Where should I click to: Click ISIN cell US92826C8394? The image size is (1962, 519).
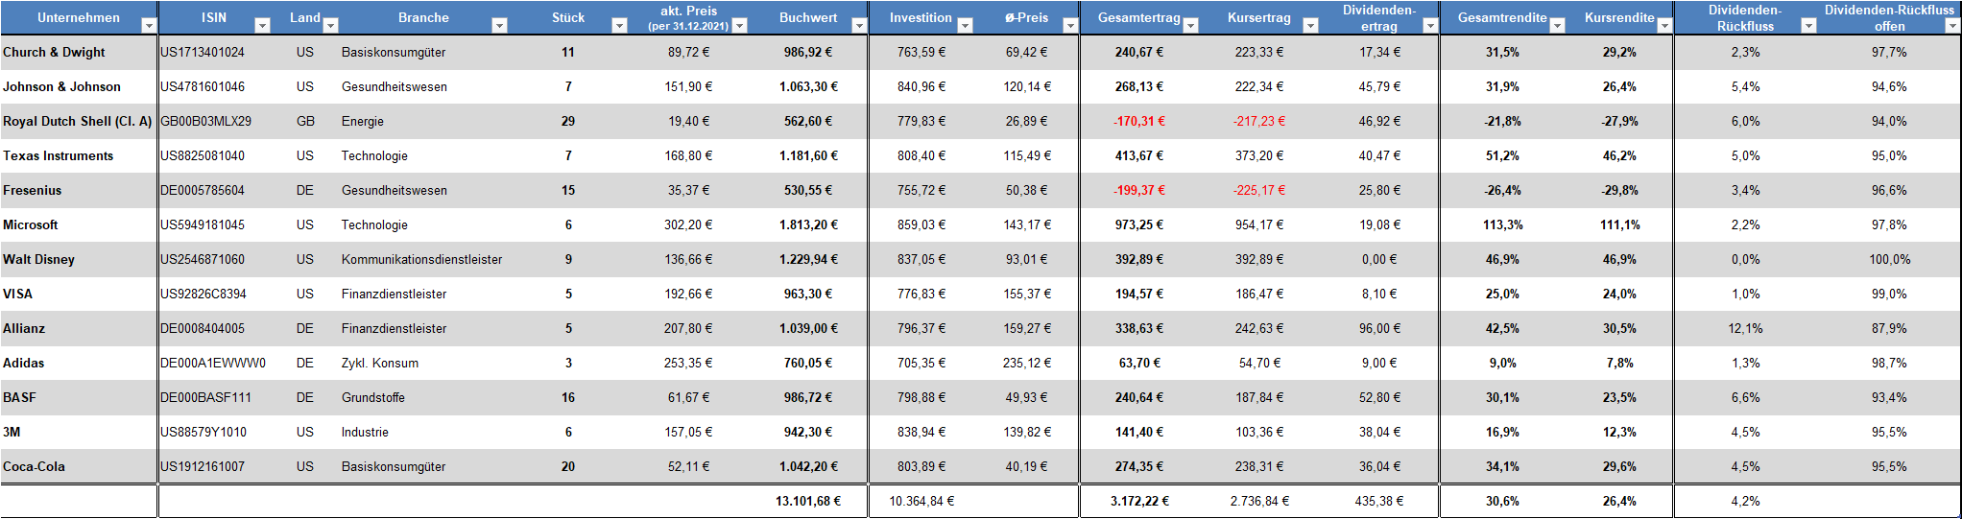point(203,294)
